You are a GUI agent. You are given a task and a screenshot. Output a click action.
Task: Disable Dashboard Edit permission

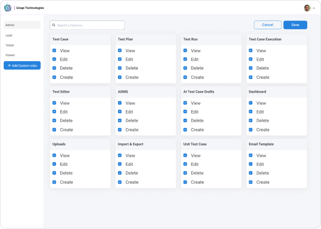pyautogui.click(x=251, y=112)
